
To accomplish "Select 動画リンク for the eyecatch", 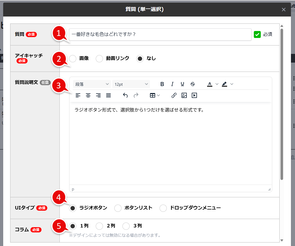I will click(x=99, y=58).
